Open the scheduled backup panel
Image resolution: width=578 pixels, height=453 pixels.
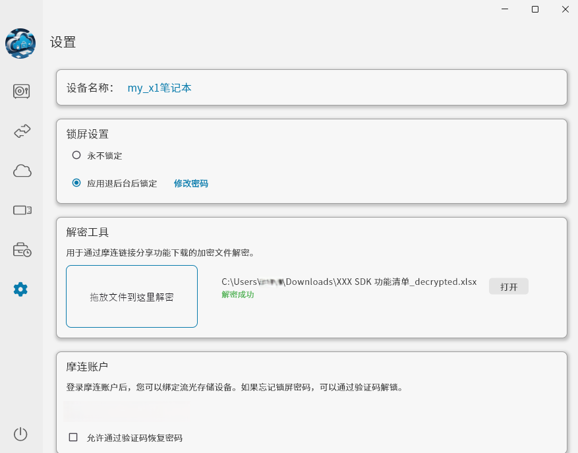point(20,250)
